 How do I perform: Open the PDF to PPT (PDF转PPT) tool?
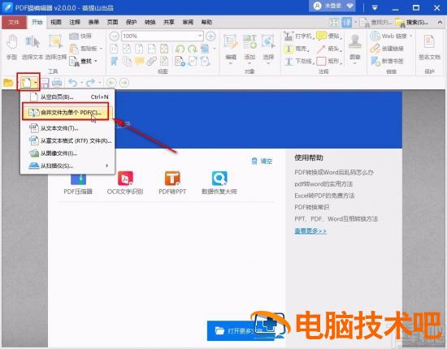point(172,183)
